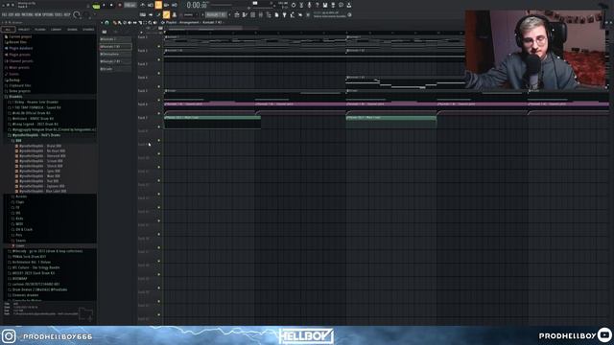
Task: Select the Kontakt 7 pattern in the picker
Action: (x=115, y=39)
